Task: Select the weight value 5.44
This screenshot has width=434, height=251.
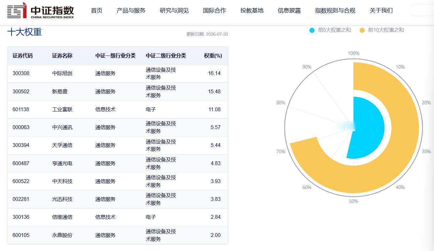Action: coord(216,145)
